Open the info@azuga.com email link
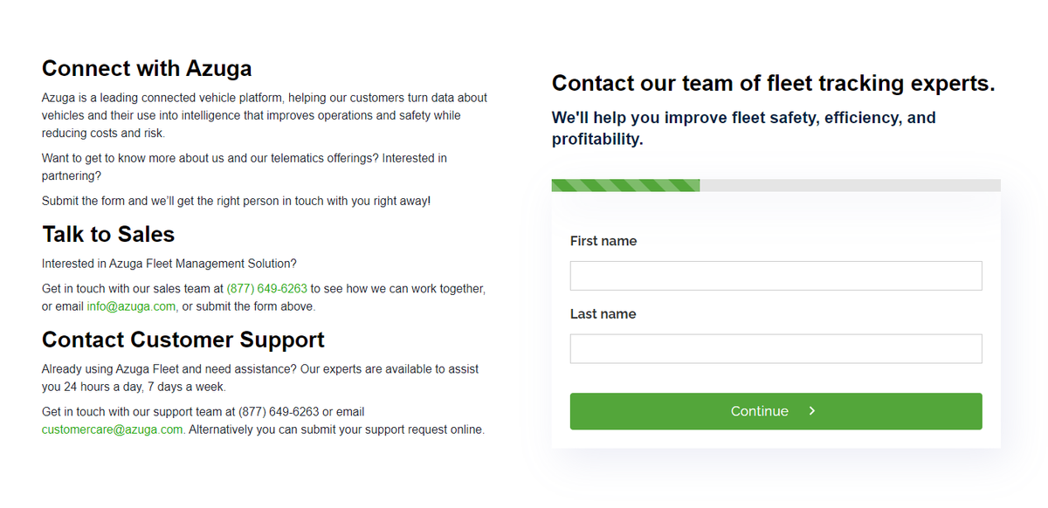The image size is (1048, 508). click(x=131, y=306)
